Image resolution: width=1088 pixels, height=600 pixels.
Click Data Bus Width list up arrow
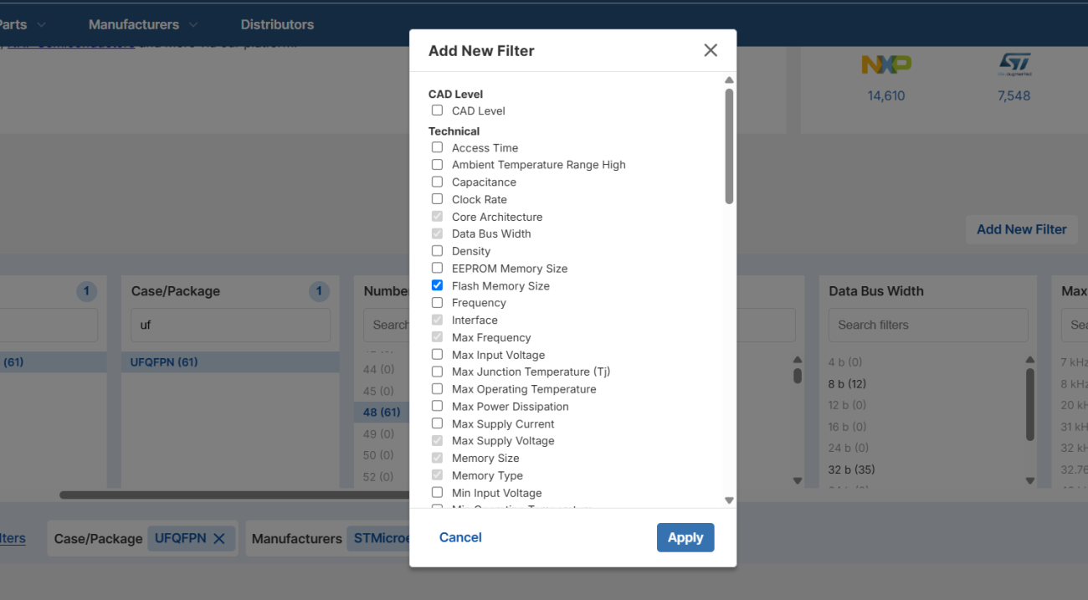coord(1030,361)
